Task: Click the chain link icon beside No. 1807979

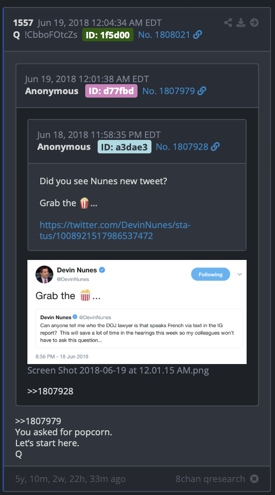Action: (x=201, y=91)
